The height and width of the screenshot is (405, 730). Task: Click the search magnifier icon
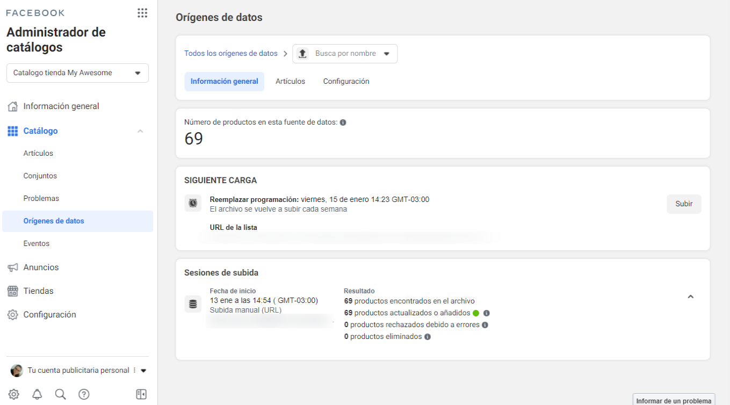tap(61, 394)
